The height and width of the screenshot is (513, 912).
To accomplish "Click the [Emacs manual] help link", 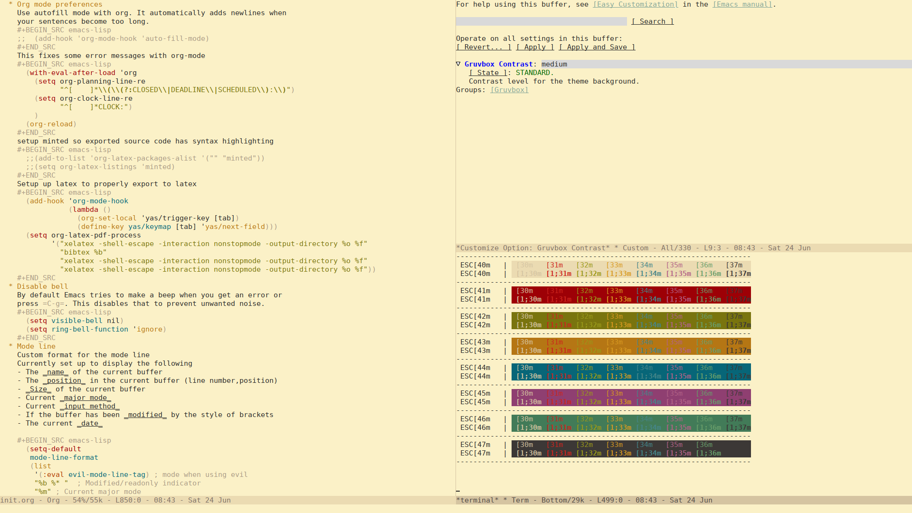I will 742,4.
